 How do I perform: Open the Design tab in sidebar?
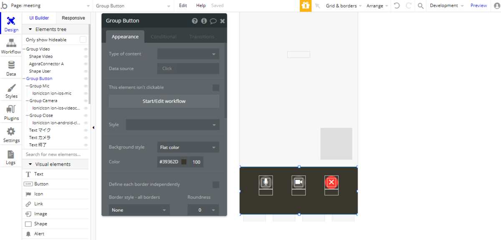point(11,24)
